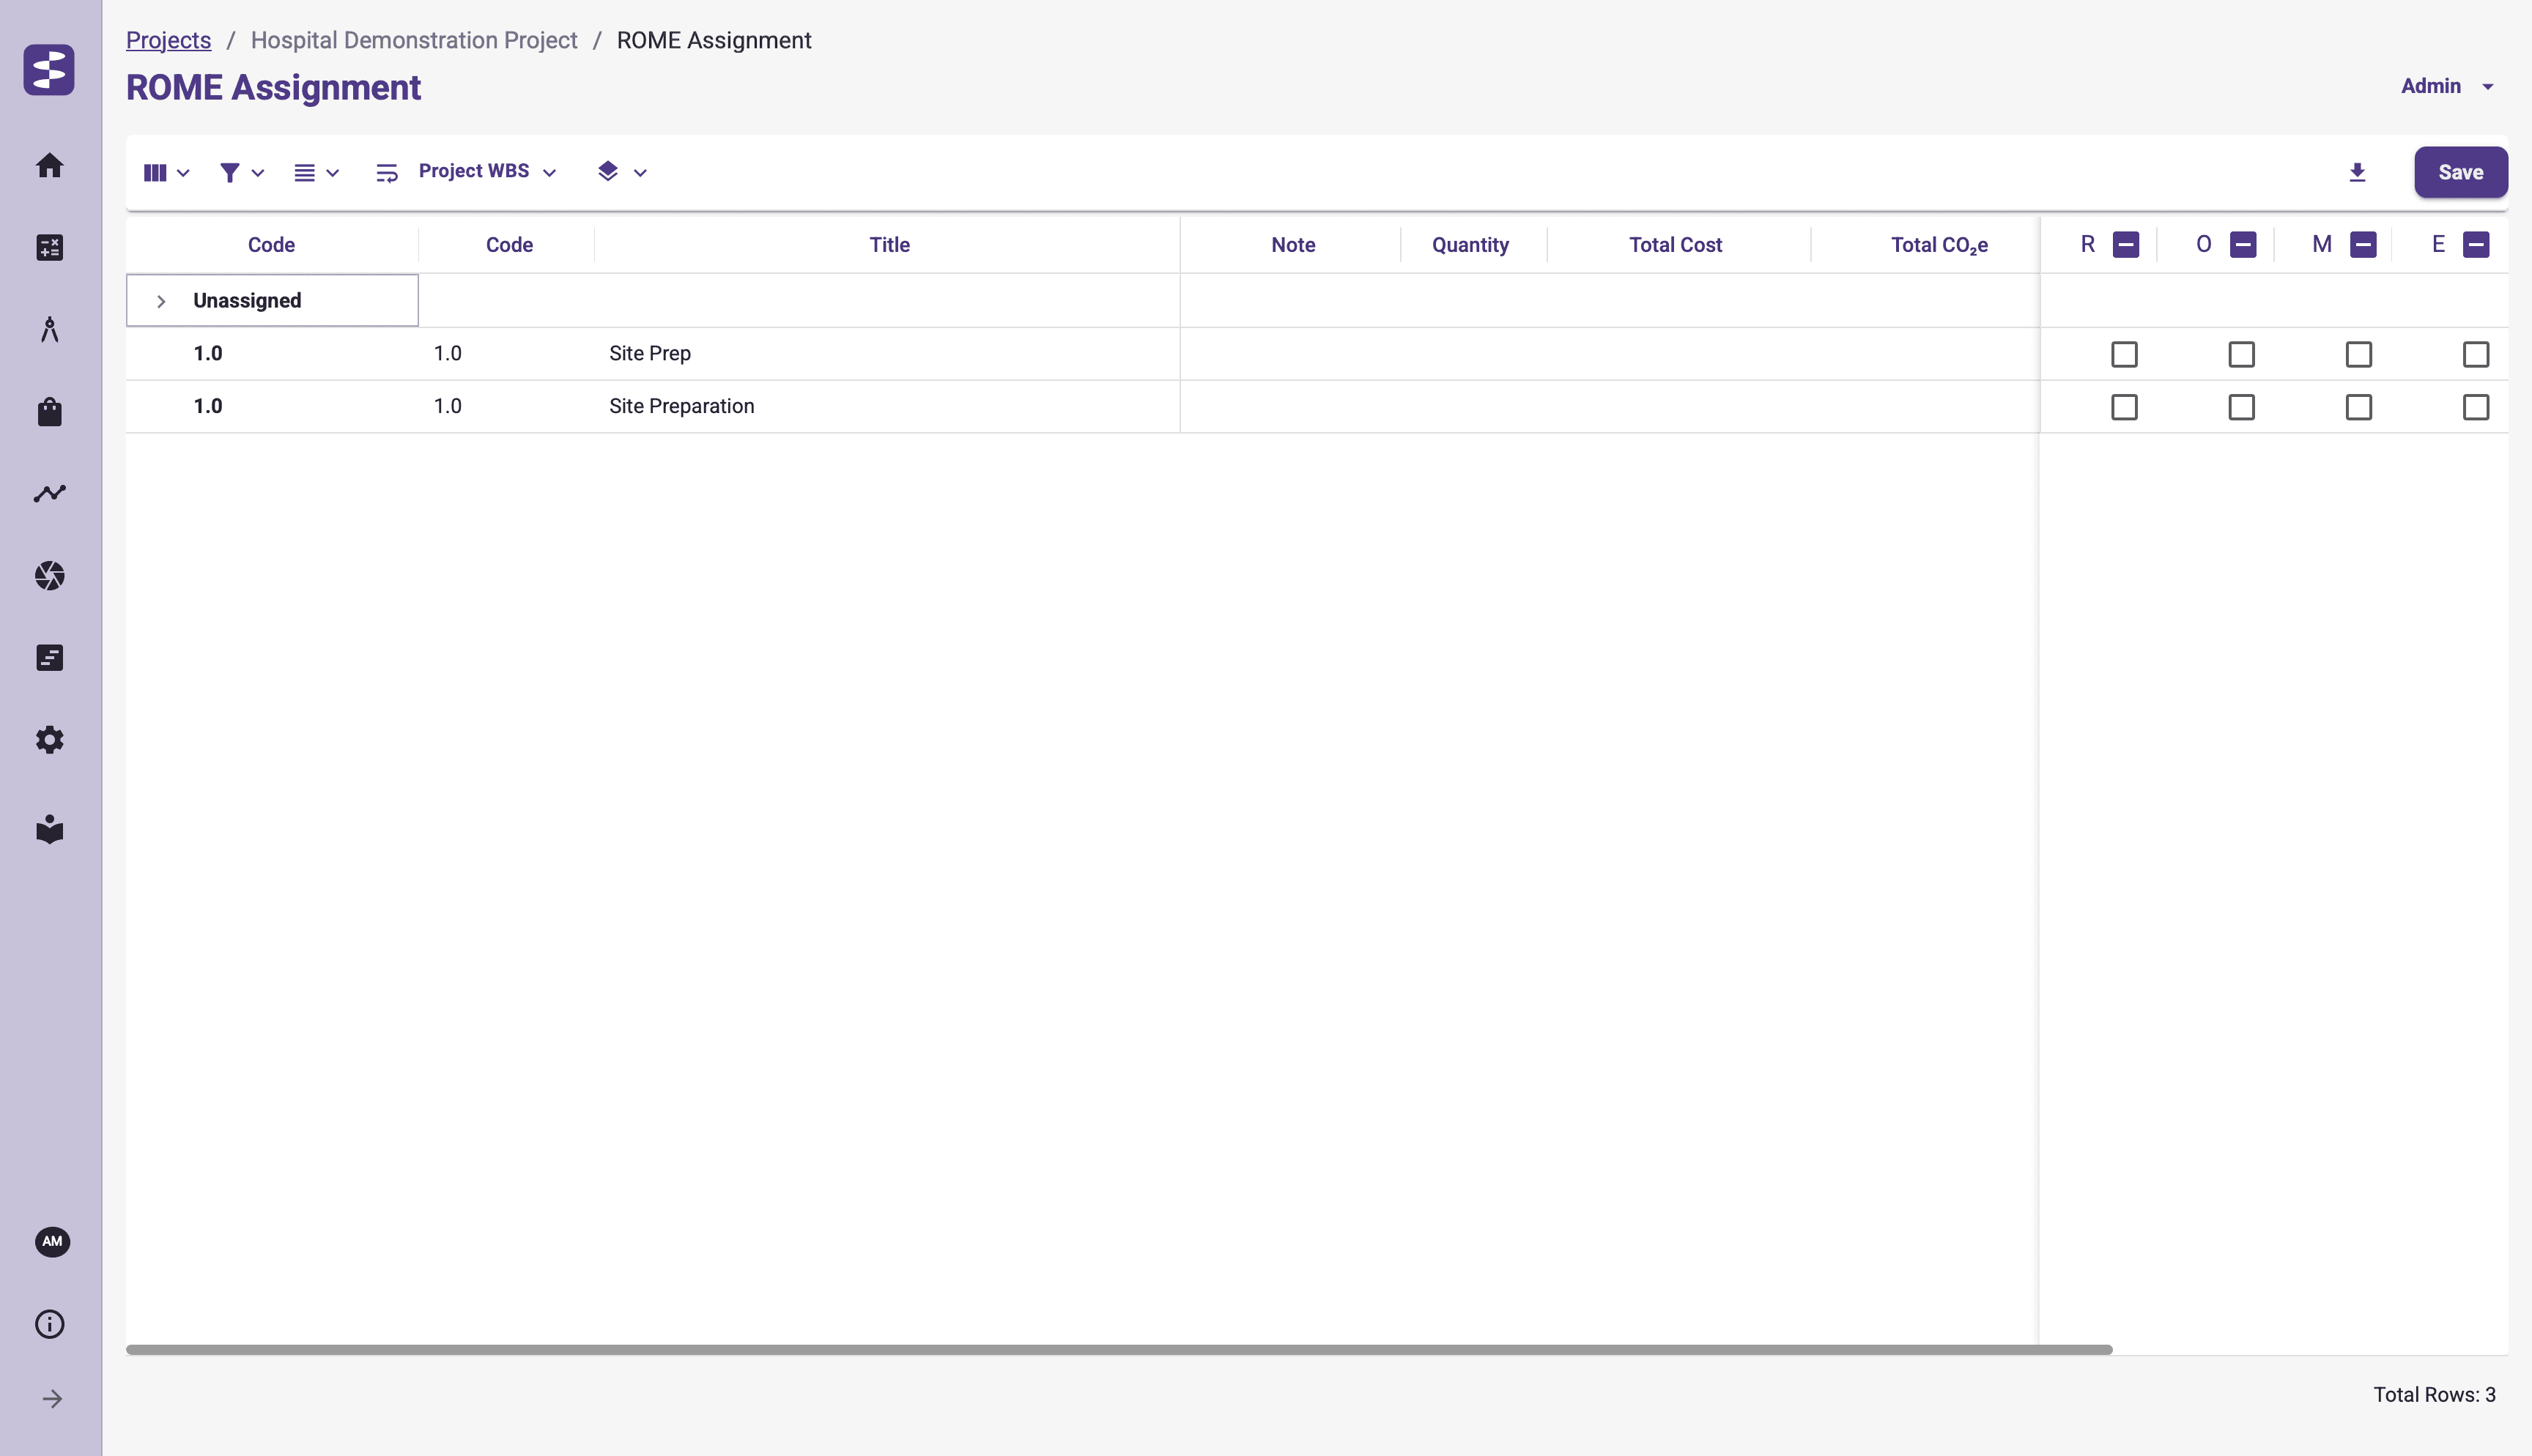Image resolution: width=2532 pixels, height=1456 pixels.
Task: Click the camera shutter icon in sidebar
Action: click(x=49, y=575)
